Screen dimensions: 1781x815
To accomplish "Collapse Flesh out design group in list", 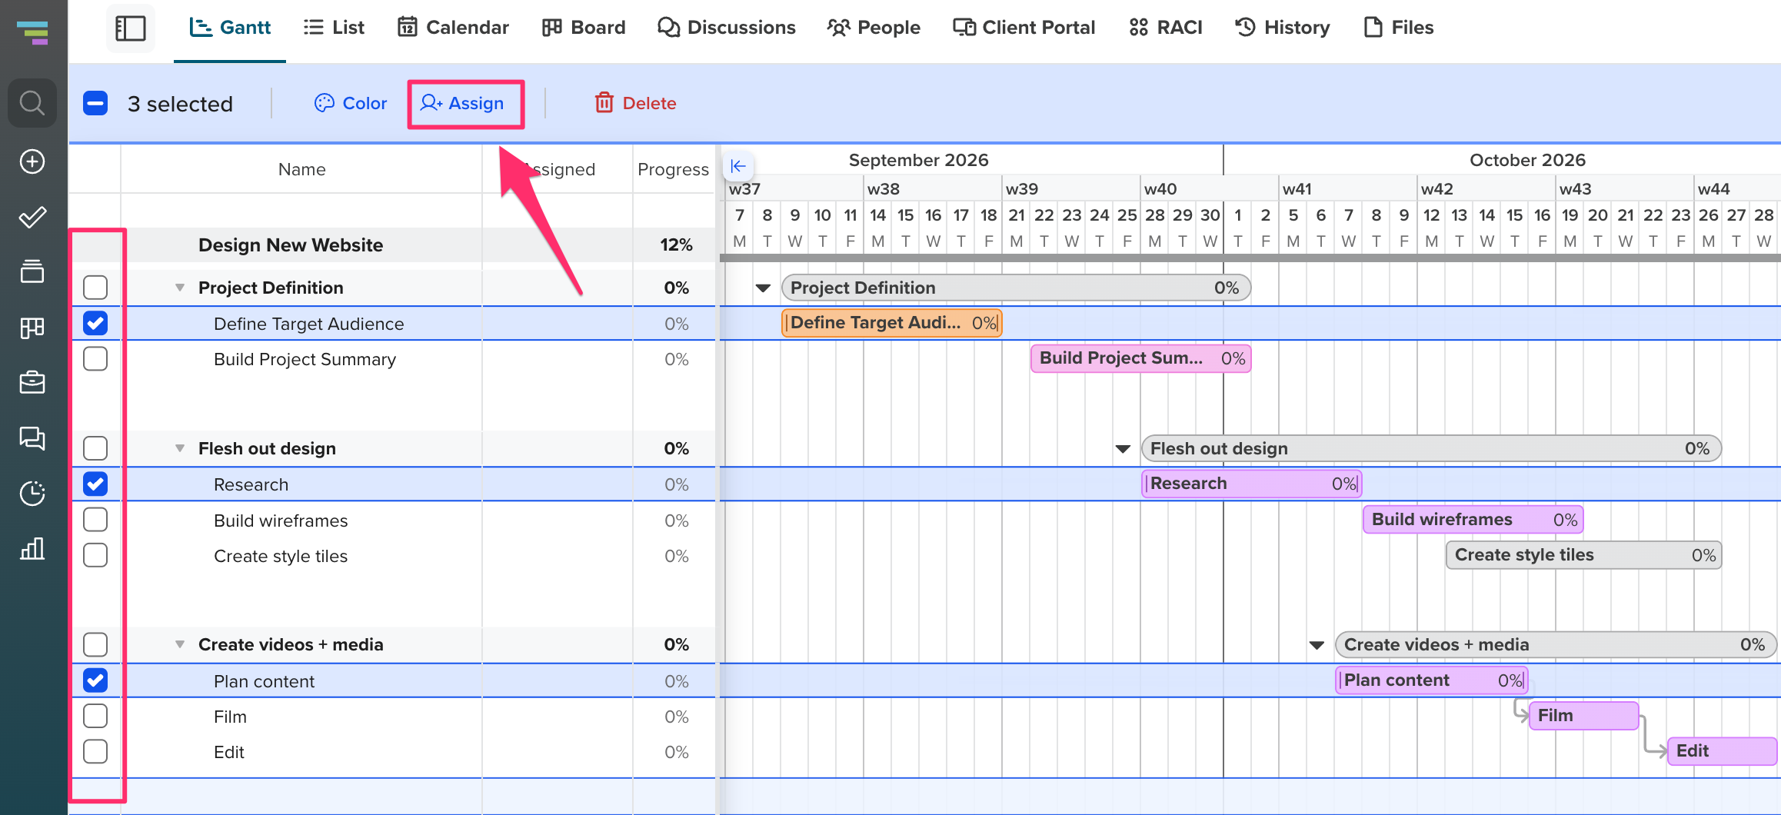I will (x=180, y=448).
